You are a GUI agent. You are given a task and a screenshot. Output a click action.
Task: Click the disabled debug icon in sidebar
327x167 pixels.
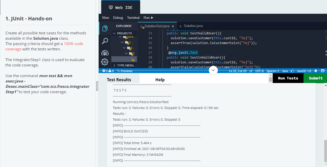[x=105, y=53]
